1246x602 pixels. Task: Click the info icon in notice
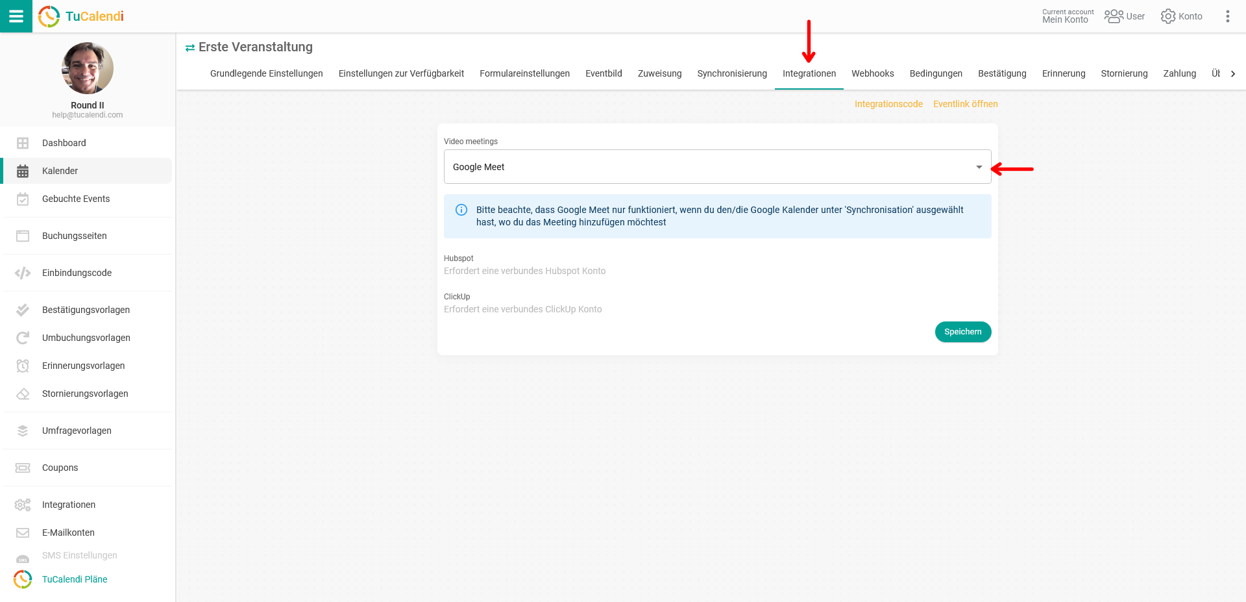pyautogui.click(x=461, y=210)
